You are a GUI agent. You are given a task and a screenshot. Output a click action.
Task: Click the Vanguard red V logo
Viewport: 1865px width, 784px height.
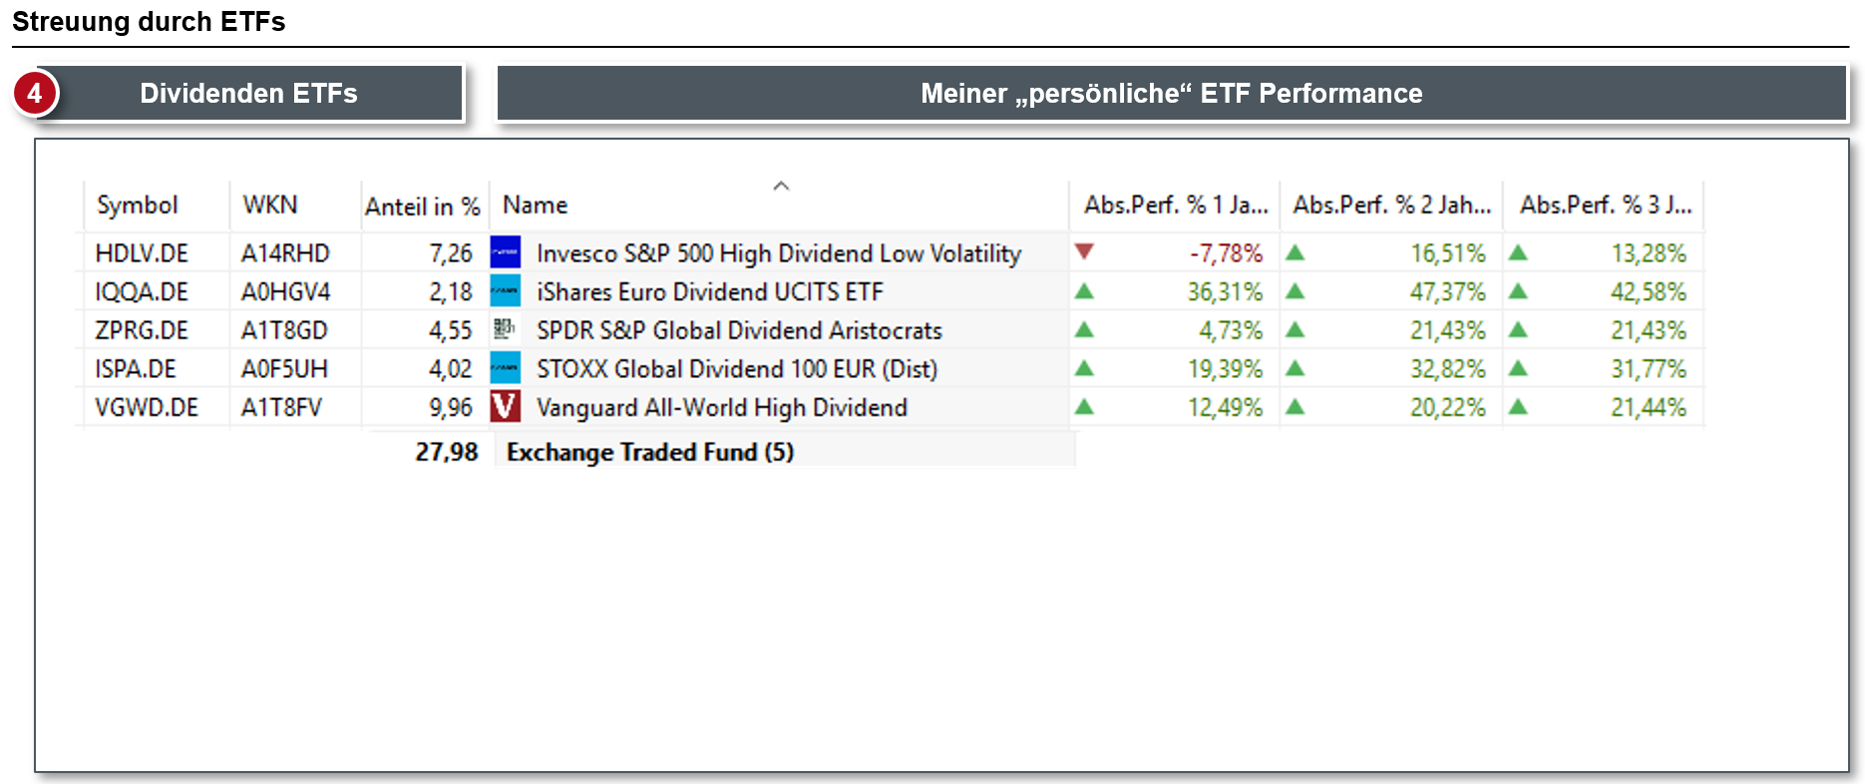[506, 406]
